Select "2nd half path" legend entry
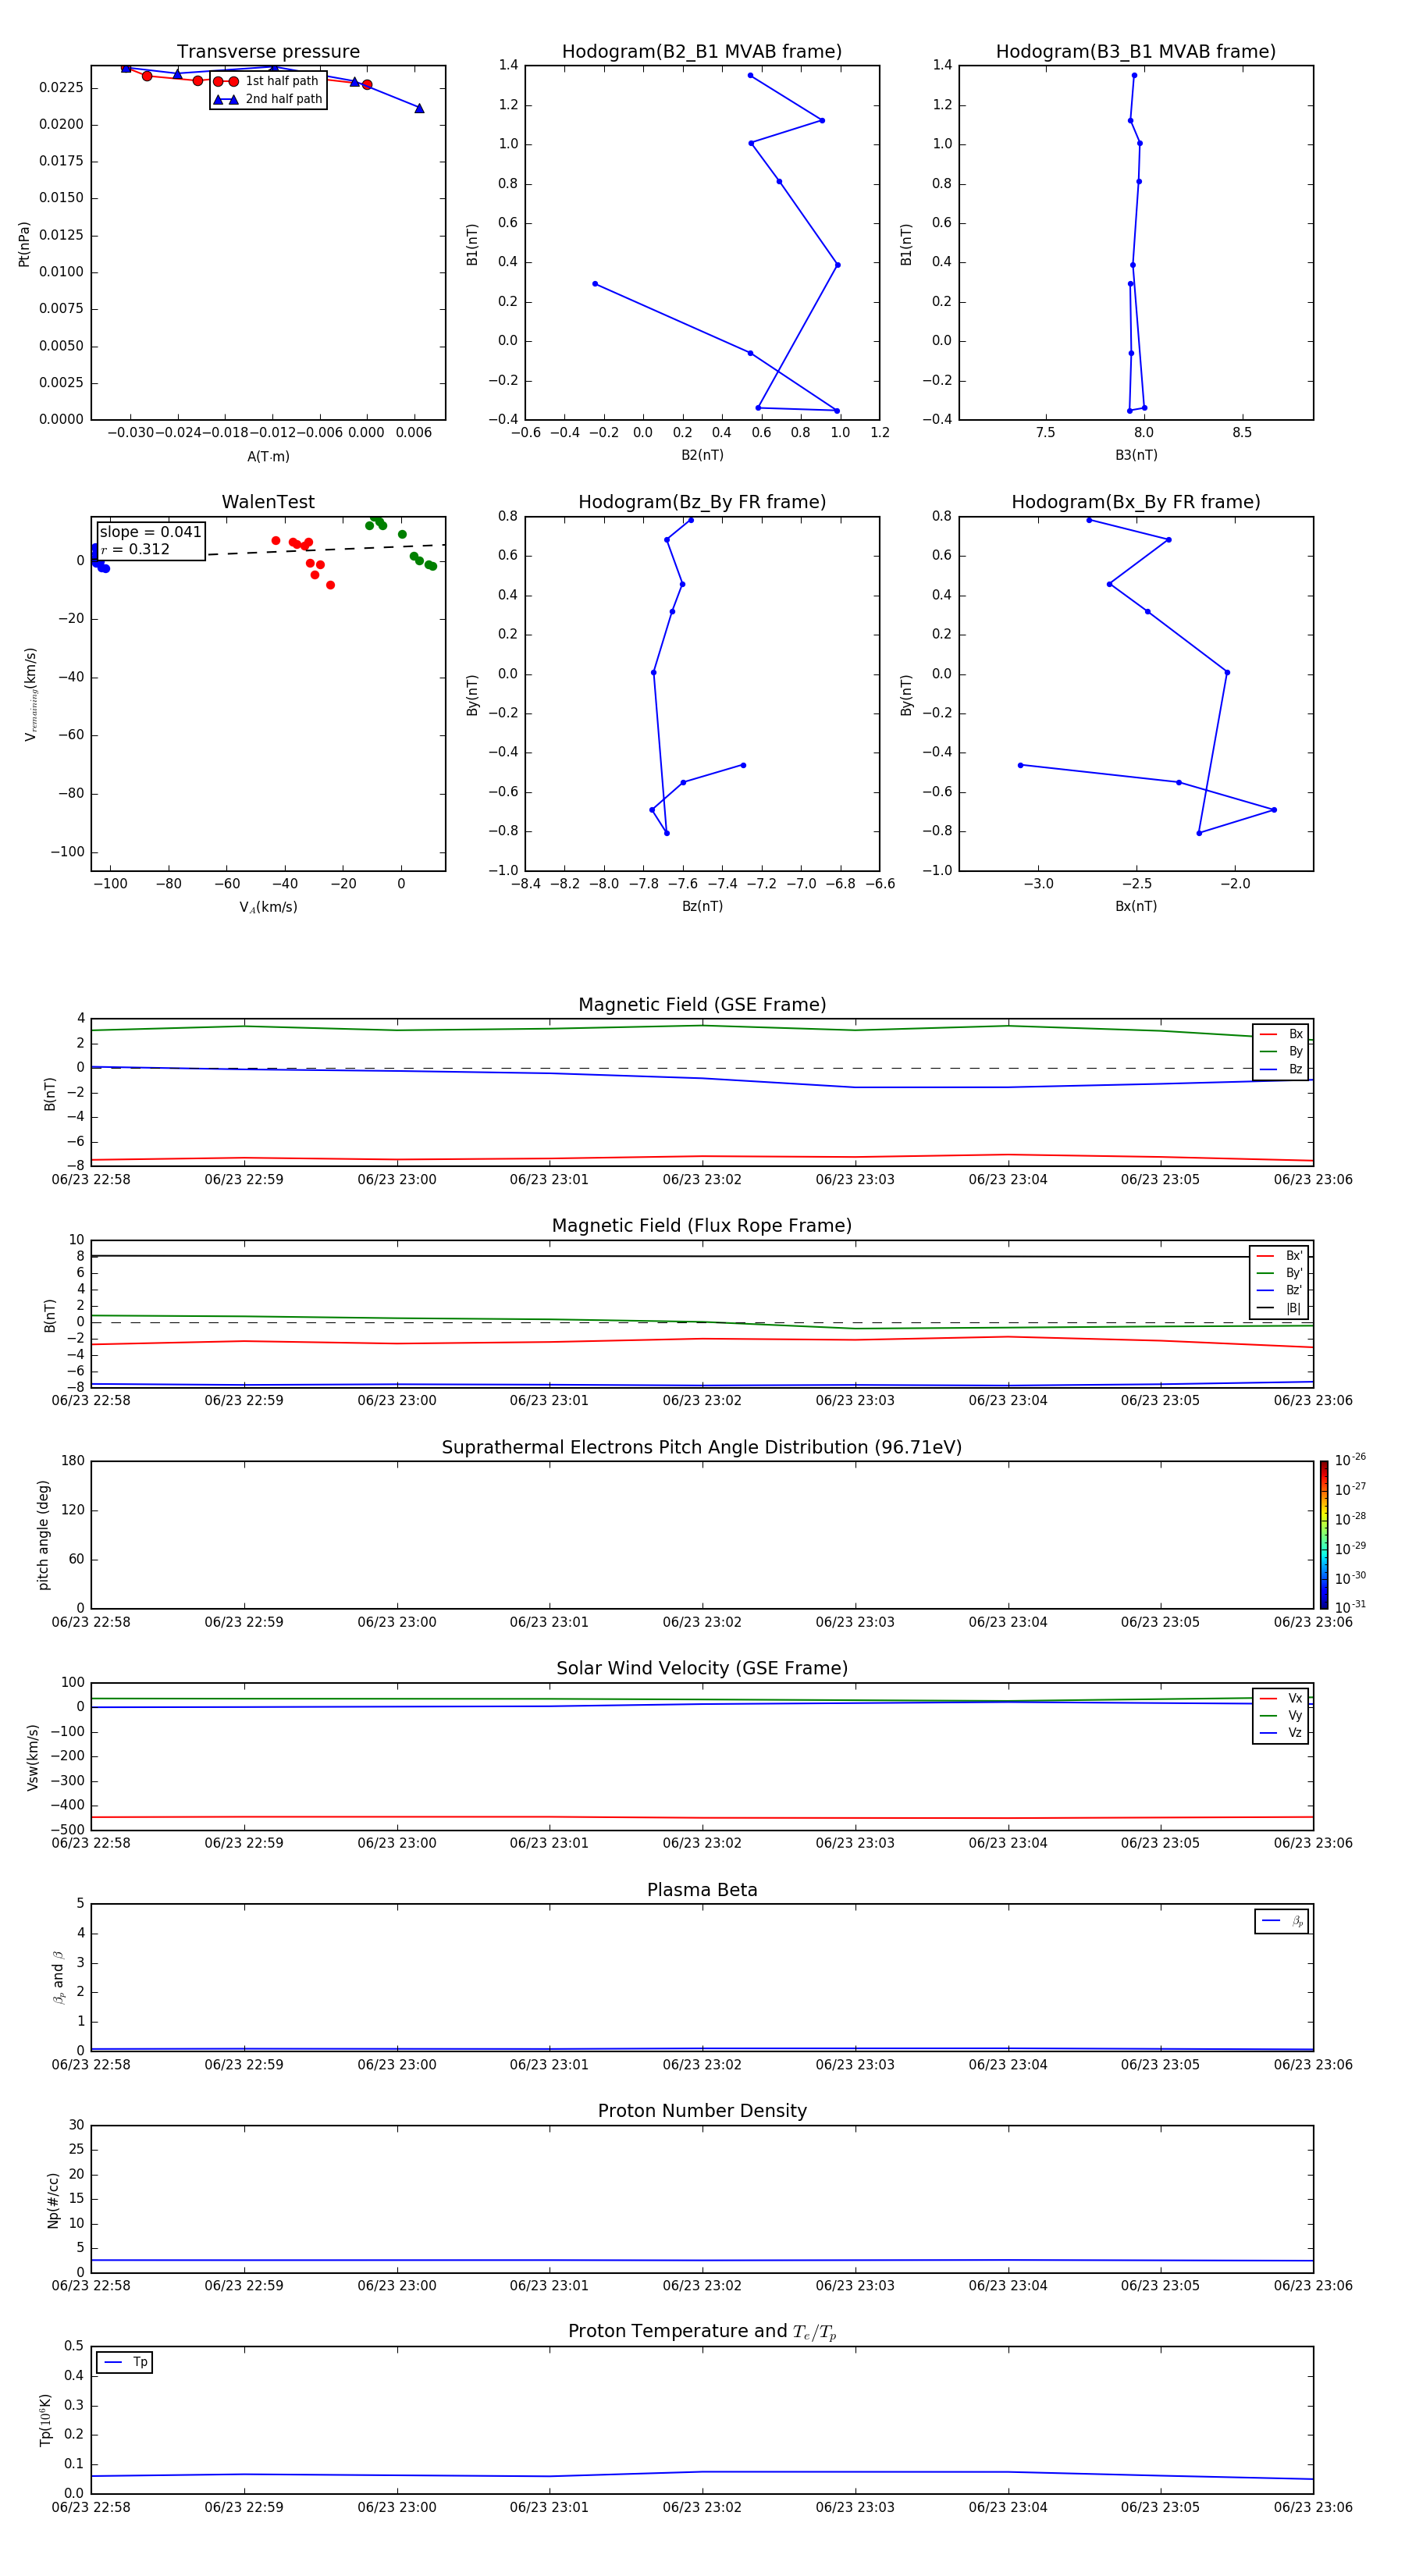 coord(267,99)
